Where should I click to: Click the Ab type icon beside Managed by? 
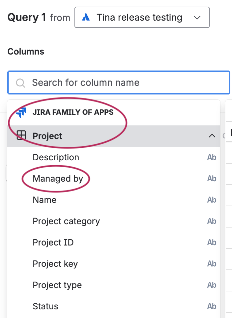212,179
